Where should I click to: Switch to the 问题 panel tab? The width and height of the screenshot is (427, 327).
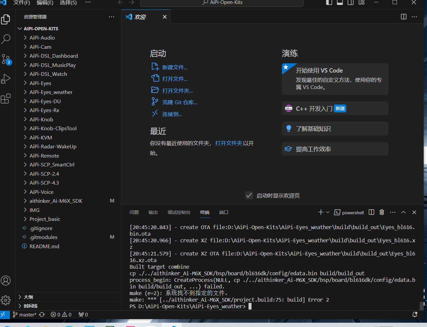[x=134, y=212]
